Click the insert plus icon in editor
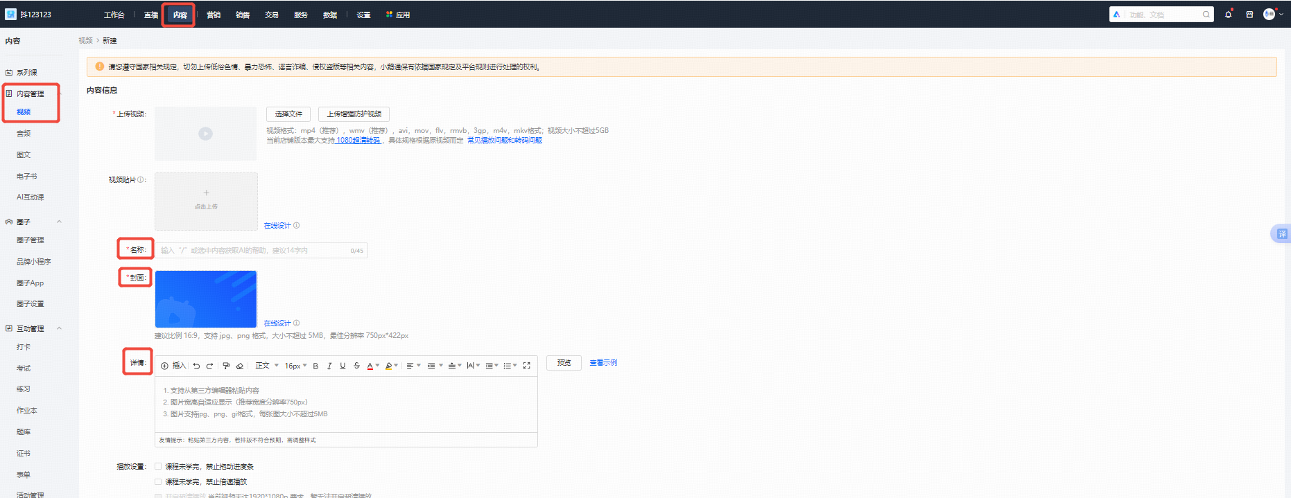Image resolution: width=1291 pixels, height=498 pixels. tap(165, 366)
